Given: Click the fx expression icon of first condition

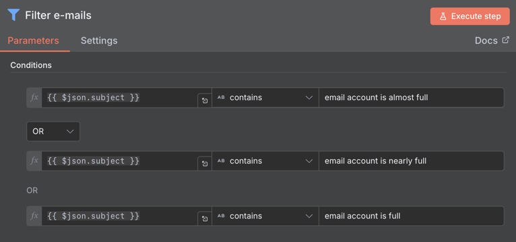Looking at the screenshot, I should tap(34, 97).
